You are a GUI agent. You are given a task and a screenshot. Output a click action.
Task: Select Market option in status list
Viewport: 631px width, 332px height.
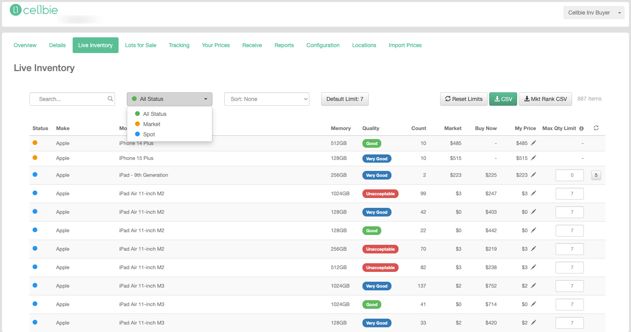tap(170, 124)
